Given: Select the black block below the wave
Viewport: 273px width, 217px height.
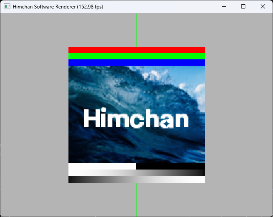Looking at the screenshot, I should [x=170, y=166].
